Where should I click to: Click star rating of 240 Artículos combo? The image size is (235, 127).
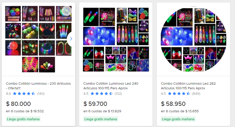click(101, 94)
